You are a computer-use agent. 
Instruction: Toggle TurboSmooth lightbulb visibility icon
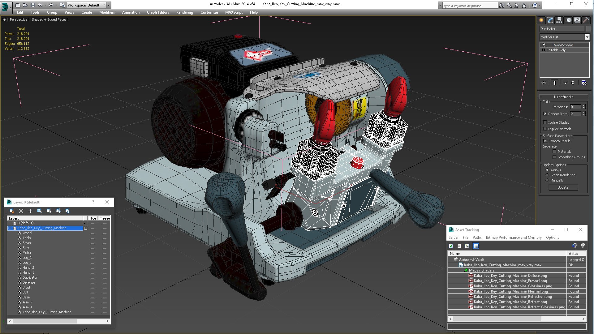(544, 45)
